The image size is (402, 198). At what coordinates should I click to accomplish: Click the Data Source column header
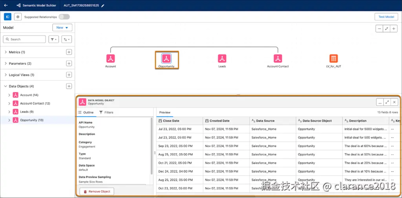272,121
